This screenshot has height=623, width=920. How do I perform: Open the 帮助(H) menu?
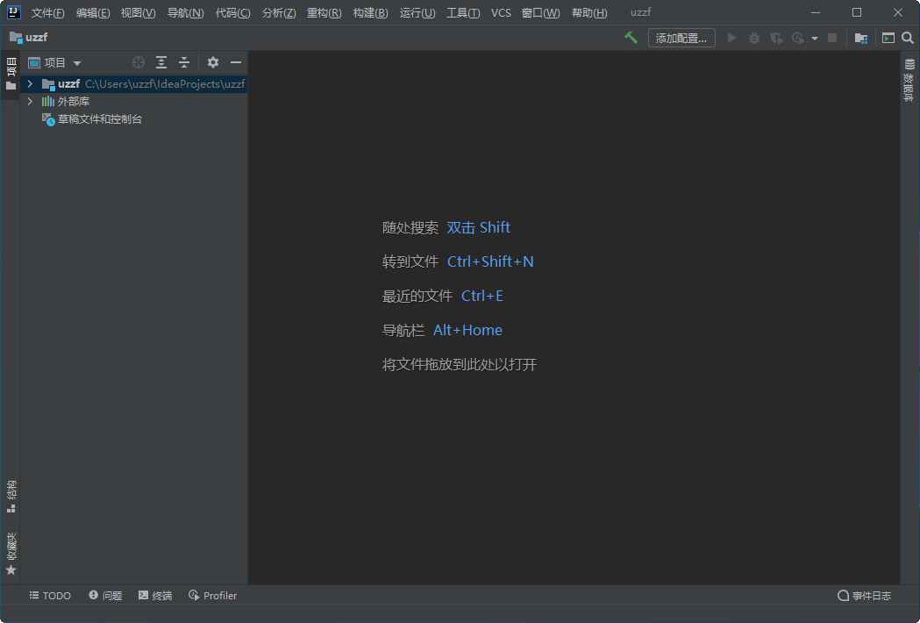[589, 13]
